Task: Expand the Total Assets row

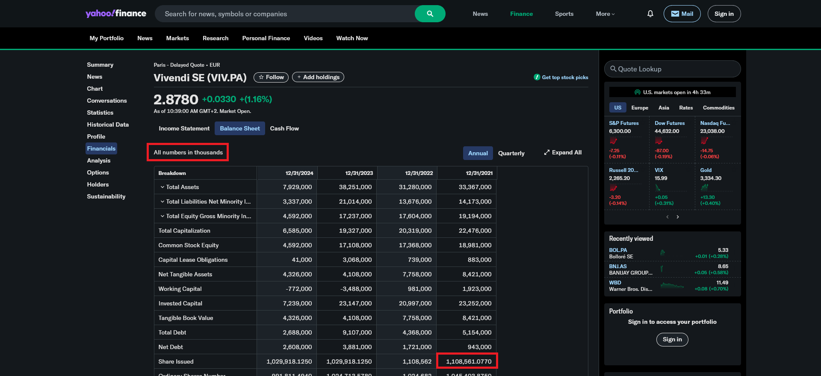Action: click(x=162, y=187)
